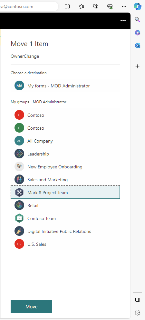Click the plus icon to customize sidebar
The width and height of the screenshot is (145, 320).
point(138,66)
